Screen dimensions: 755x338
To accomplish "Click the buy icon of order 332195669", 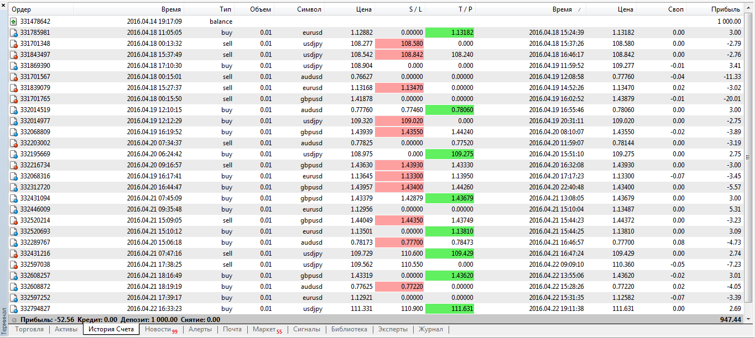I will (14, 154).
